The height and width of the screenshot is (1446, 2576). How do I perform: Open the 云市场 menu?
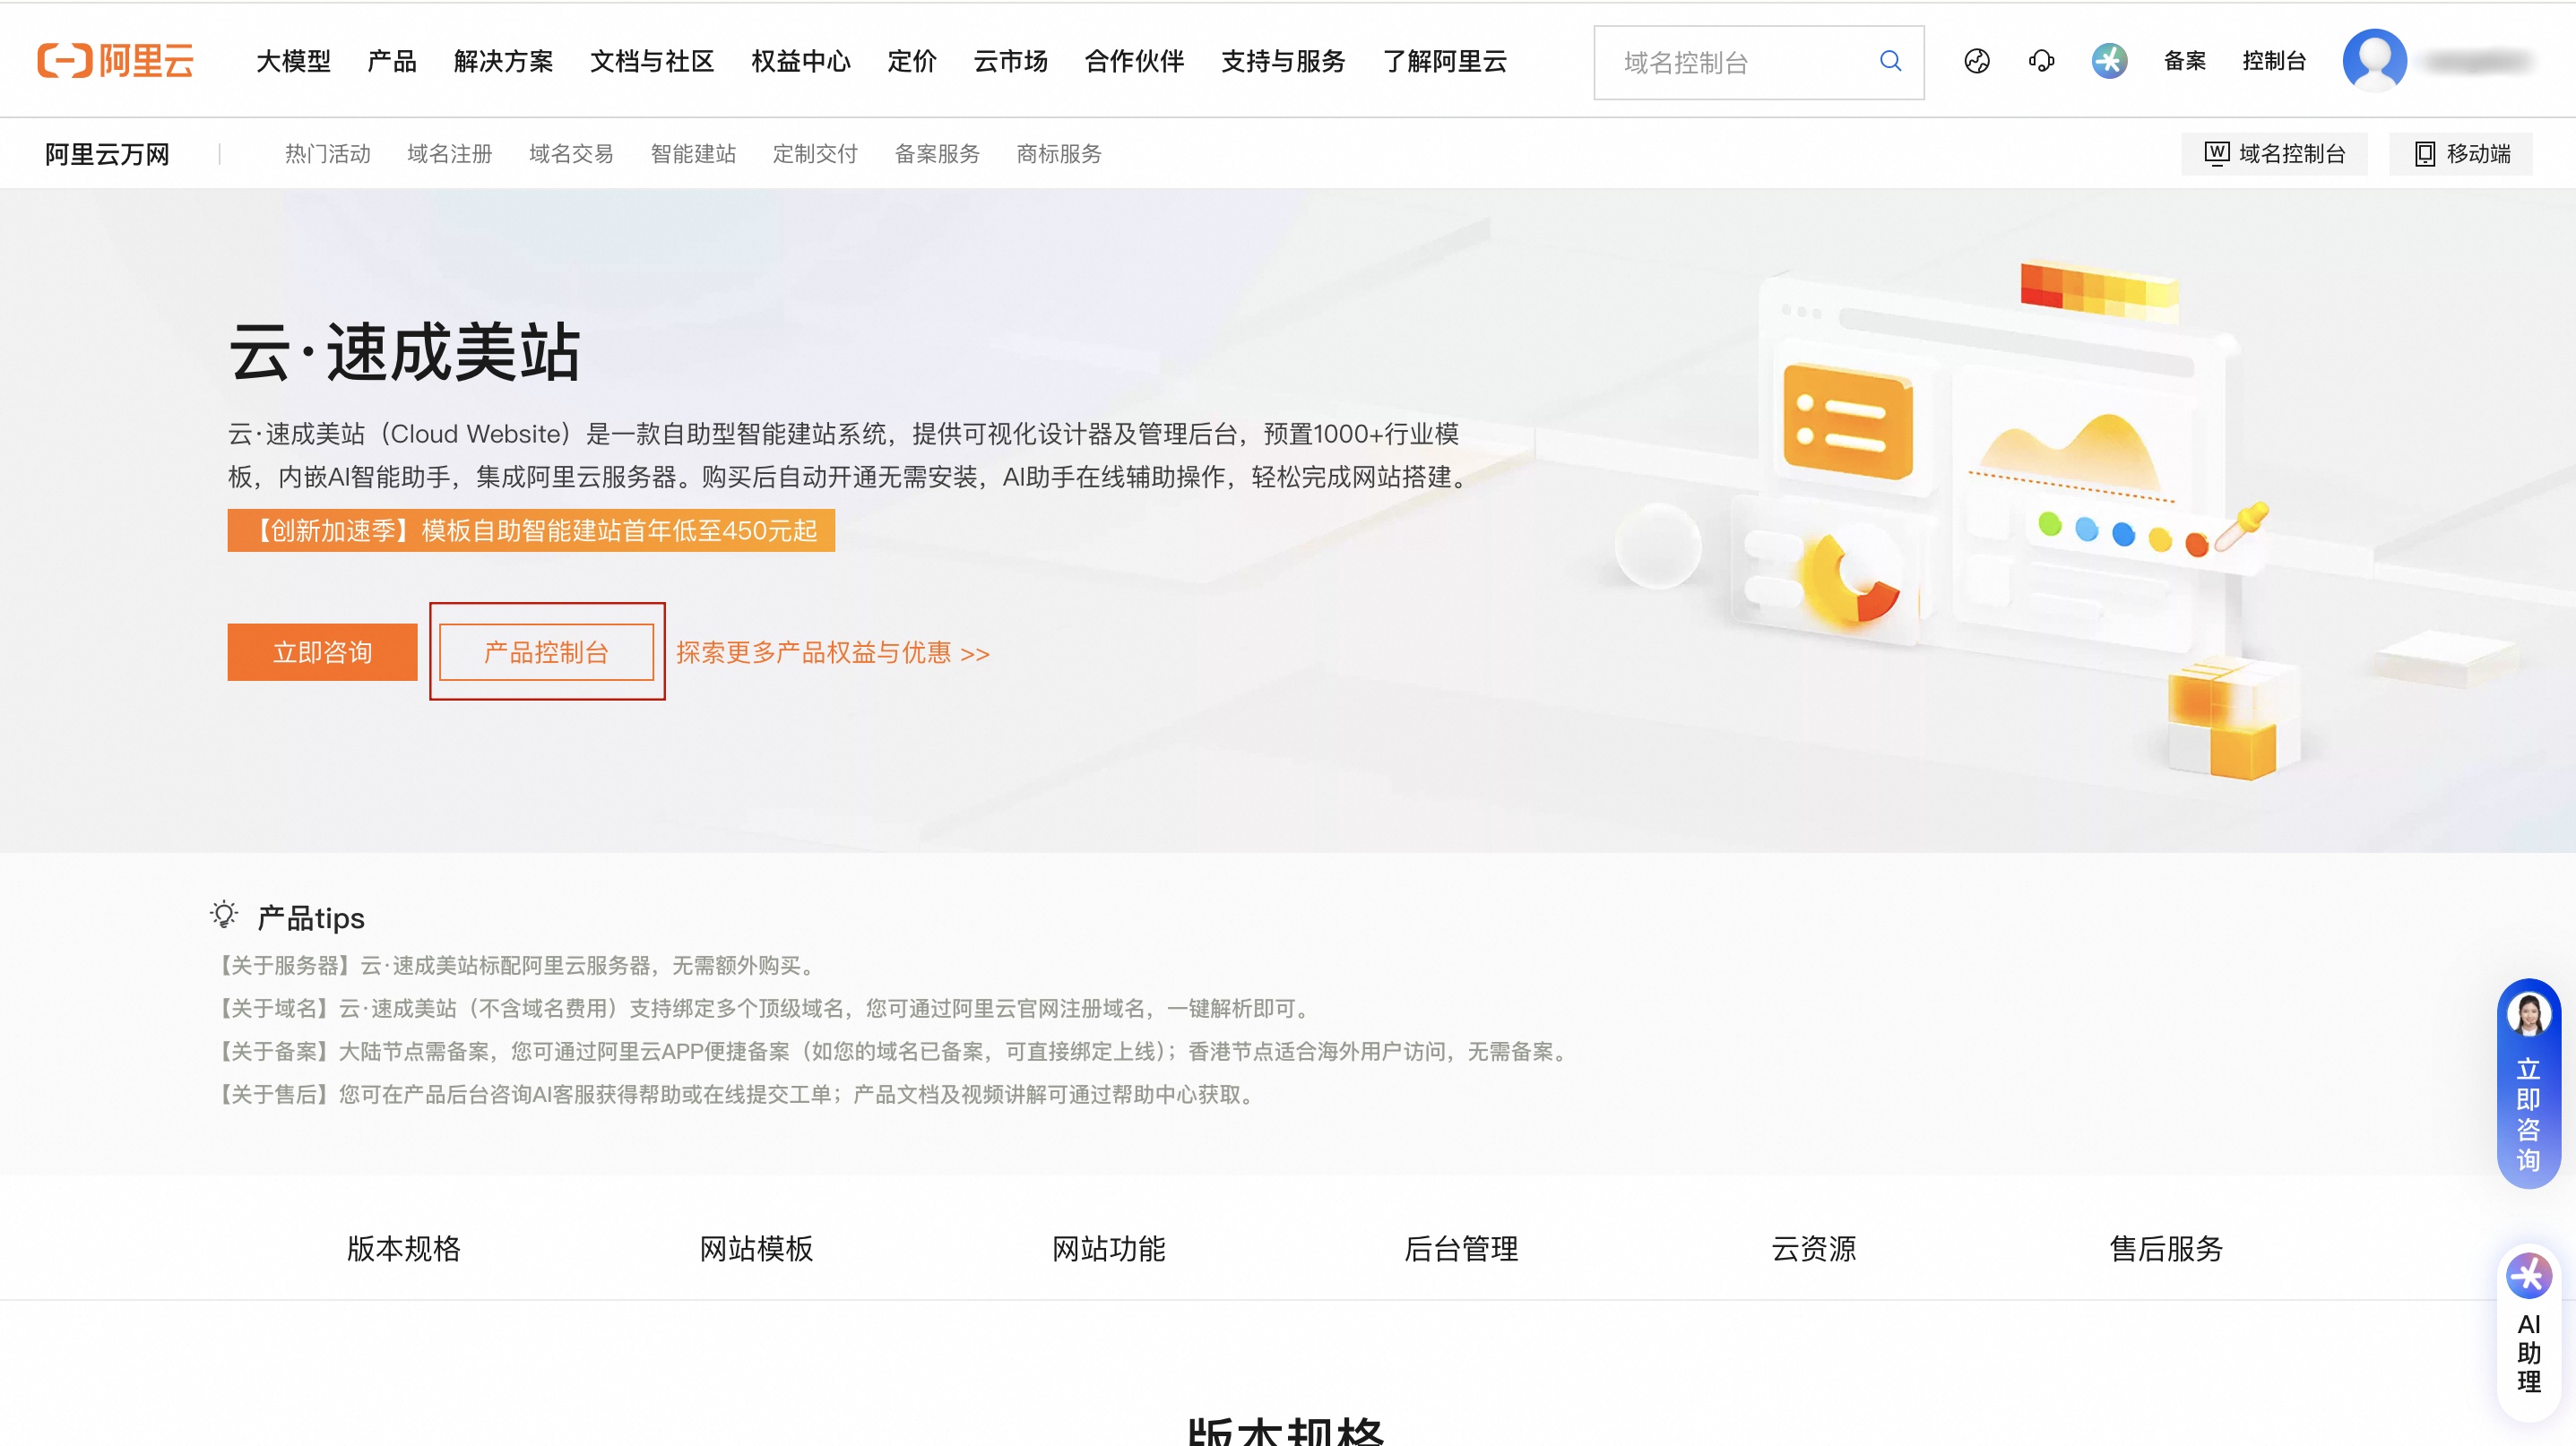click(1011, 61)
